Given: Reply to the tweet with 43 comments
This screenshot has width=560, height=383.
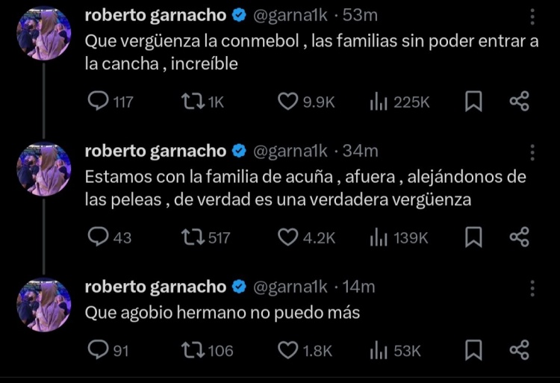Looking at the screenshot, I should pyautogui.click(x=99, y=237).
